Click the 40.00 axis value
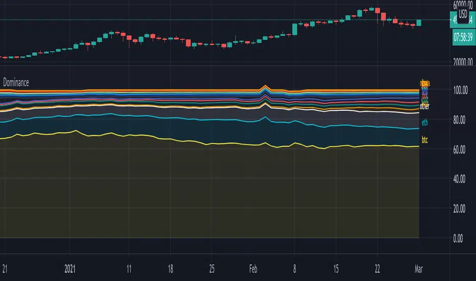Viewport: 476px width, 281px height. 459,179
